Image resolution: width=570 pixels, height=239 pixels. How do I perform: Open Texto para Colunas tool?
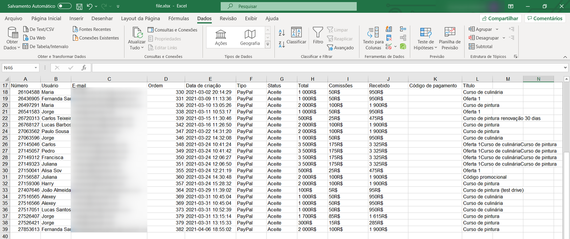point(373,33)
